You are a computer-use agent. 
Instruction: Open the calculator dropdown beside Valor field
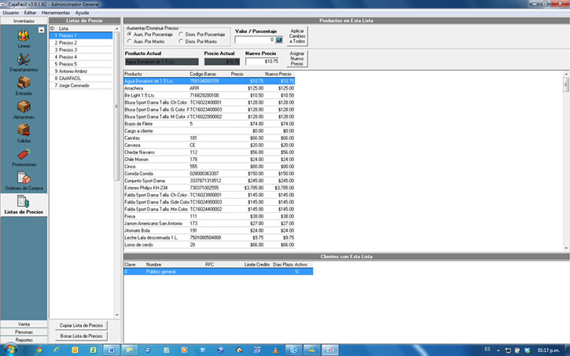(x=278, y=39)
